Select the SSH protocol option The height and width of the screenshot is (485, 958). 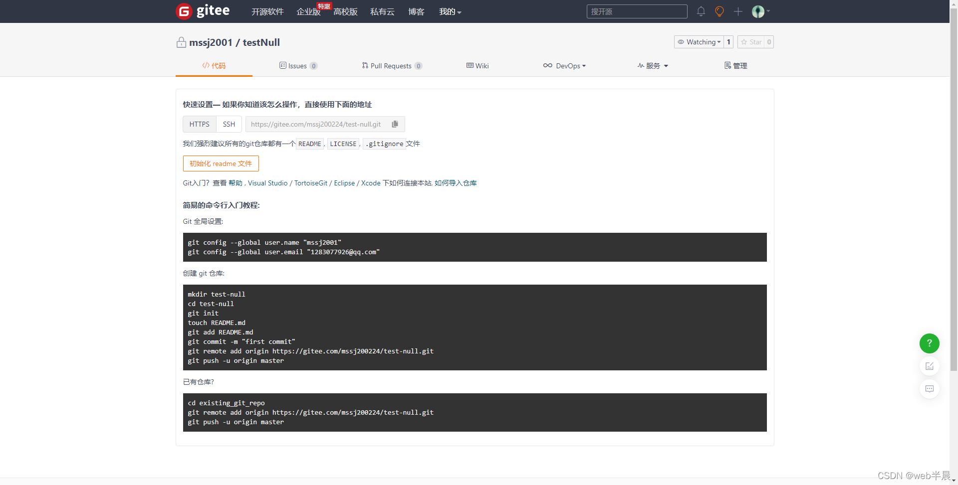coord(229,124)
